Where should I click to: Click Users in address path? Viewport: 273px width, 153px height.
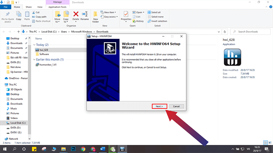point(64,32)
